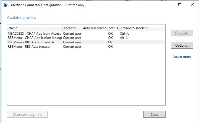
Task: Click the Alt+L keyboard shortcut cell
Action: point(124,38)
